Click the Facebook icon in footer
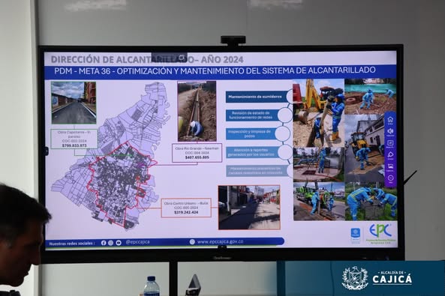Viewport: 445px width, 296px height. tap(104, 243)
